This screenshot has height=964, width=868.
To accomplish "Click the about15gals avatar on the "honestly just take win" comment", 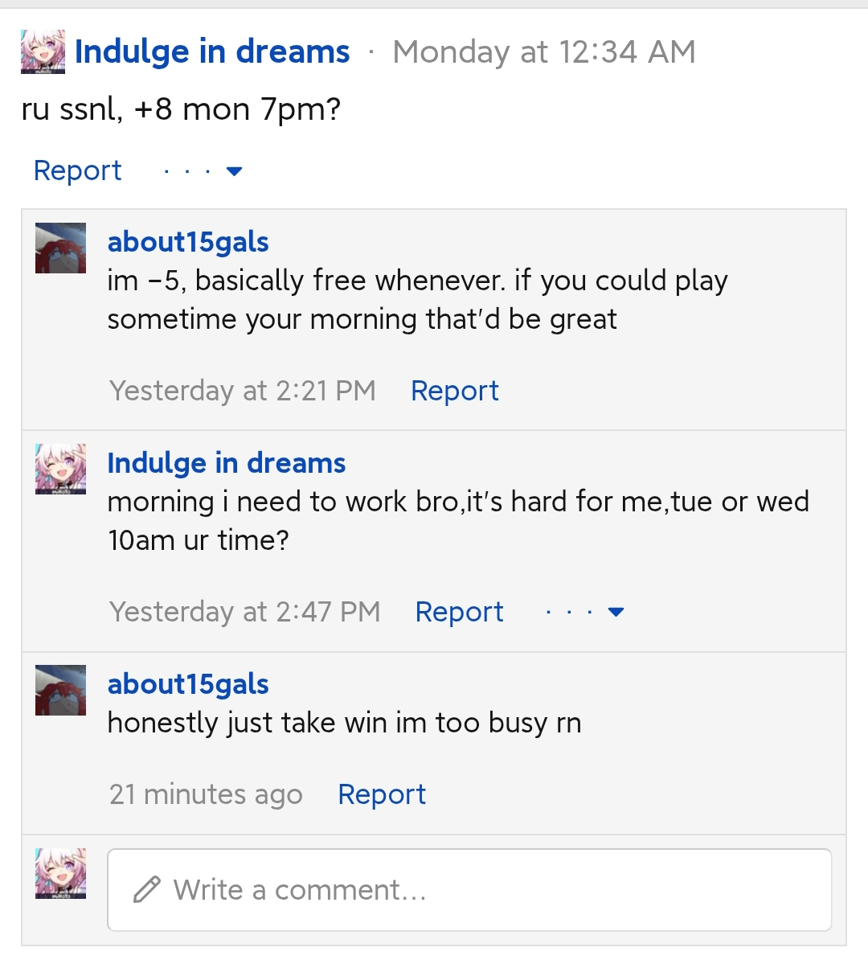I will [60, 690].
